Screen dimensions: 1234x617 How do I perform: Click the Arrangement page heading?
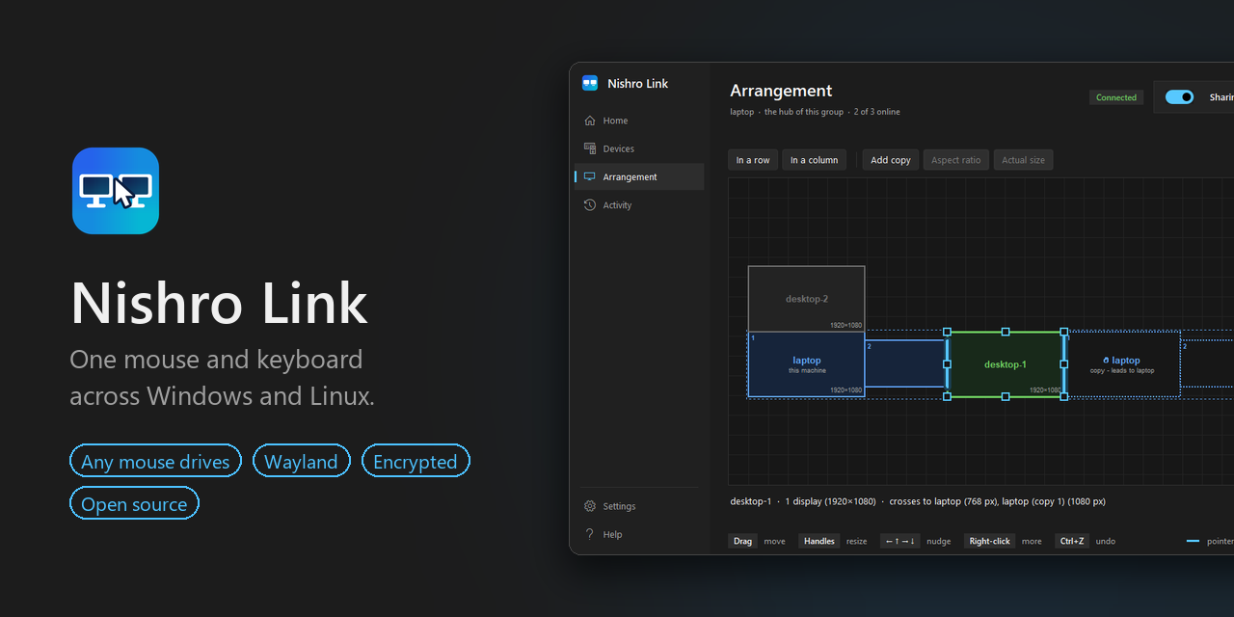(x=781, y=91)
